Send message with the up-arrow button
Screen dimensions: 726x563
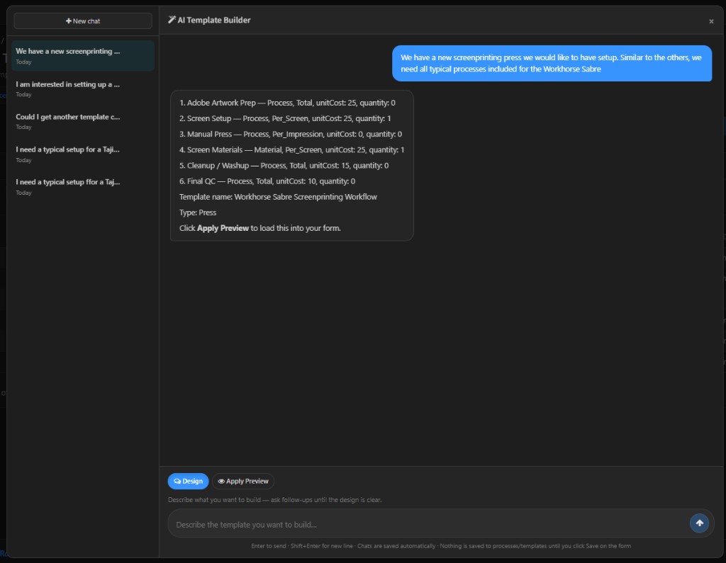pyautogui.click(x=699, y=523)
